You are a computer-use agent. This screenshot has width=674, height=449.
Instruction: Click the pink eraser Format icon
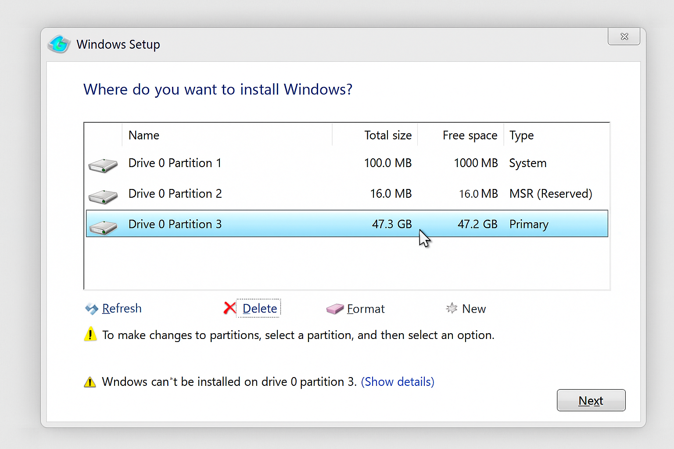tap(335, 309)
